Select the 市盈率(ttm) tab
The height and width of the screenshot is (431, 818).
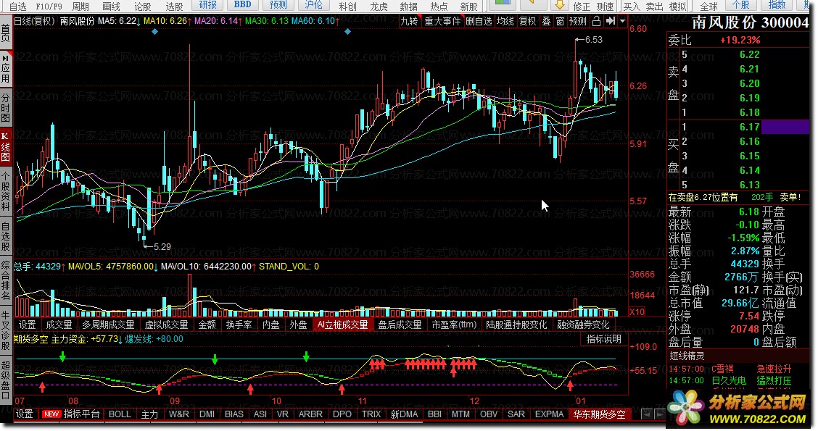454,325
